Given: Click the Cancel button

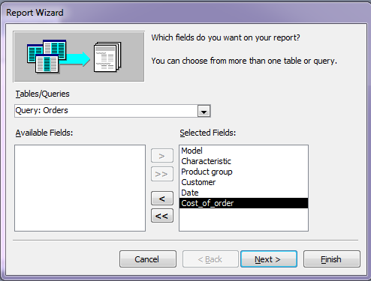Looking at the screenshot, I should [x=148, y=259].
